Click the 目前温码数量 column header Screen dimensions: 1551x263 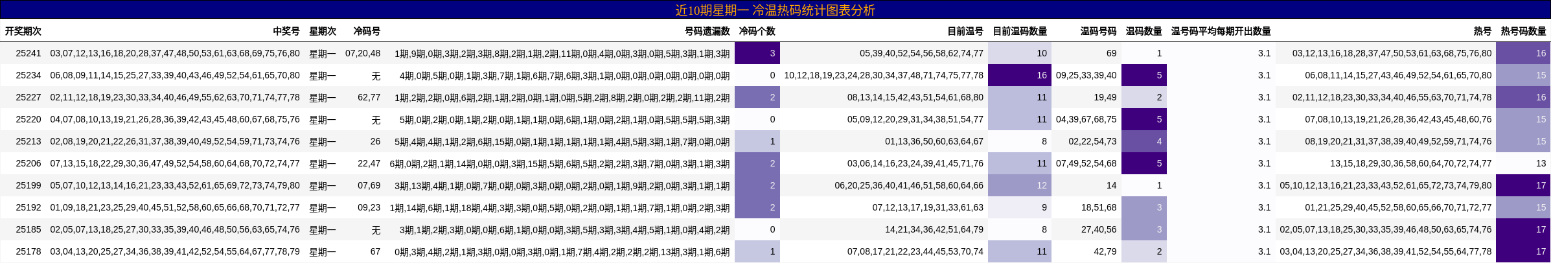pos(1020,31)
